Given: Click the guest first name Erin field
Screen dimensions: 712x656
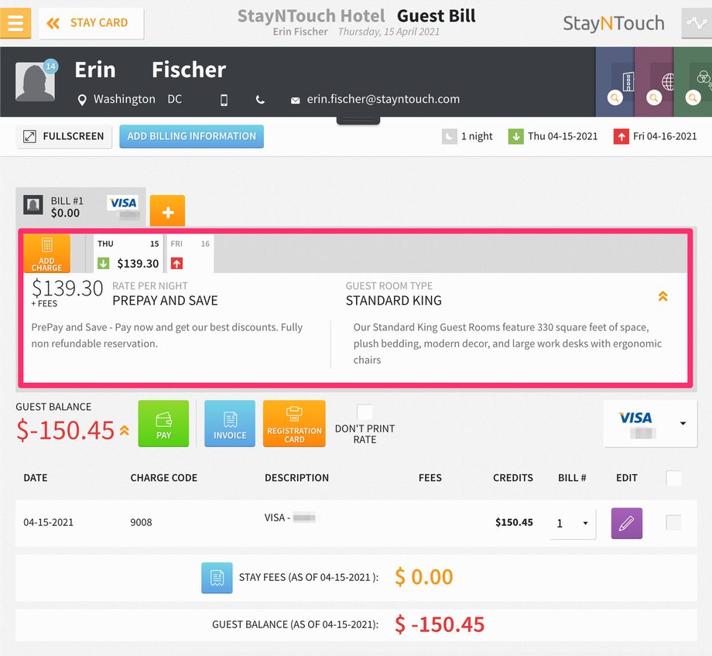Looking at the screenshot, I should [x=95, y=70].
